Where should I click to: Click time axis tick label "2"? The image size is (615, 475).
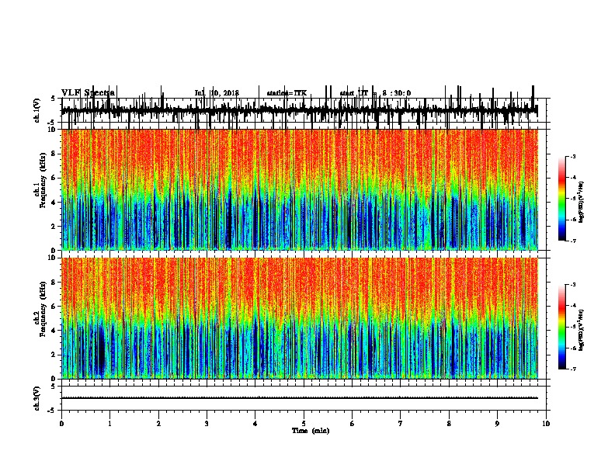(158, 424)
